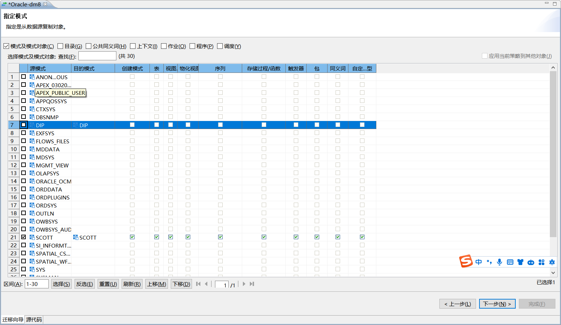Image resolution: width=561 pixels, height=325 pixels.
Task: Uncheck SCOTT's 创建模式 checkbox
Action: pyautogui.click(x=132, y=237)
